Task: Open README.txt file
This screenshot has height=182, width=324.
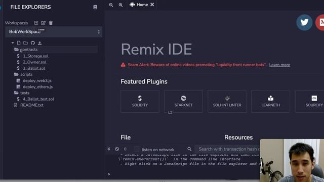Action: point(31,105)
